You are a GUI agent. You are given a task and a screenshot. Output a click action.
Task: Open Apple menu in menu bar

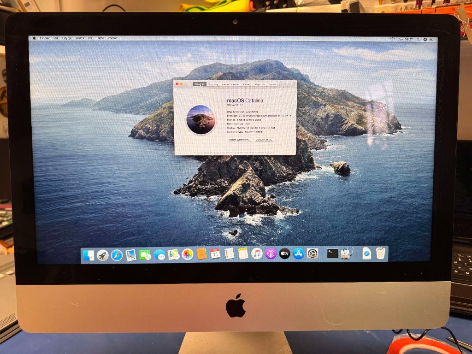click(x=34, y=38)
